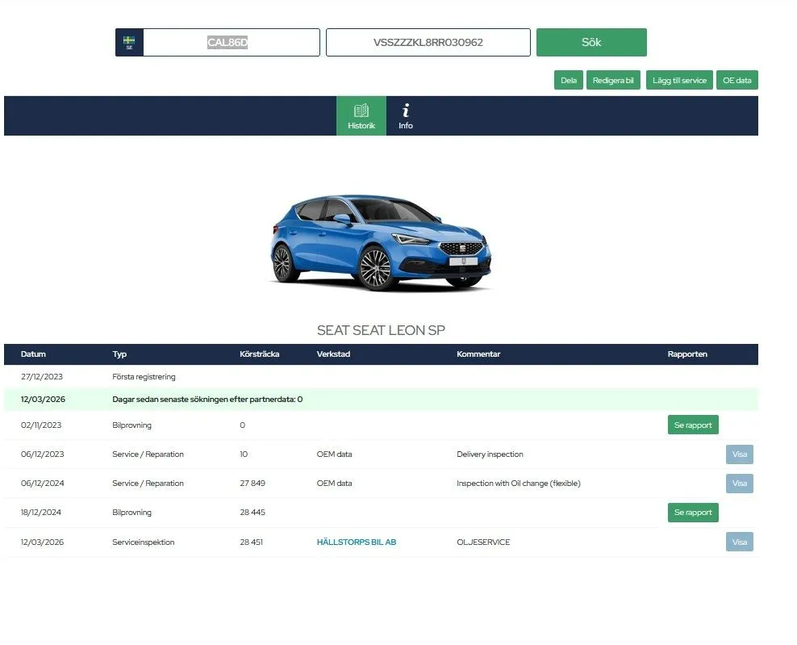The height and width of the screenshot is (645, 797).
Task: Click the blue Seat Leon car image
Action: pyautogui.click(x=381, y=243)
